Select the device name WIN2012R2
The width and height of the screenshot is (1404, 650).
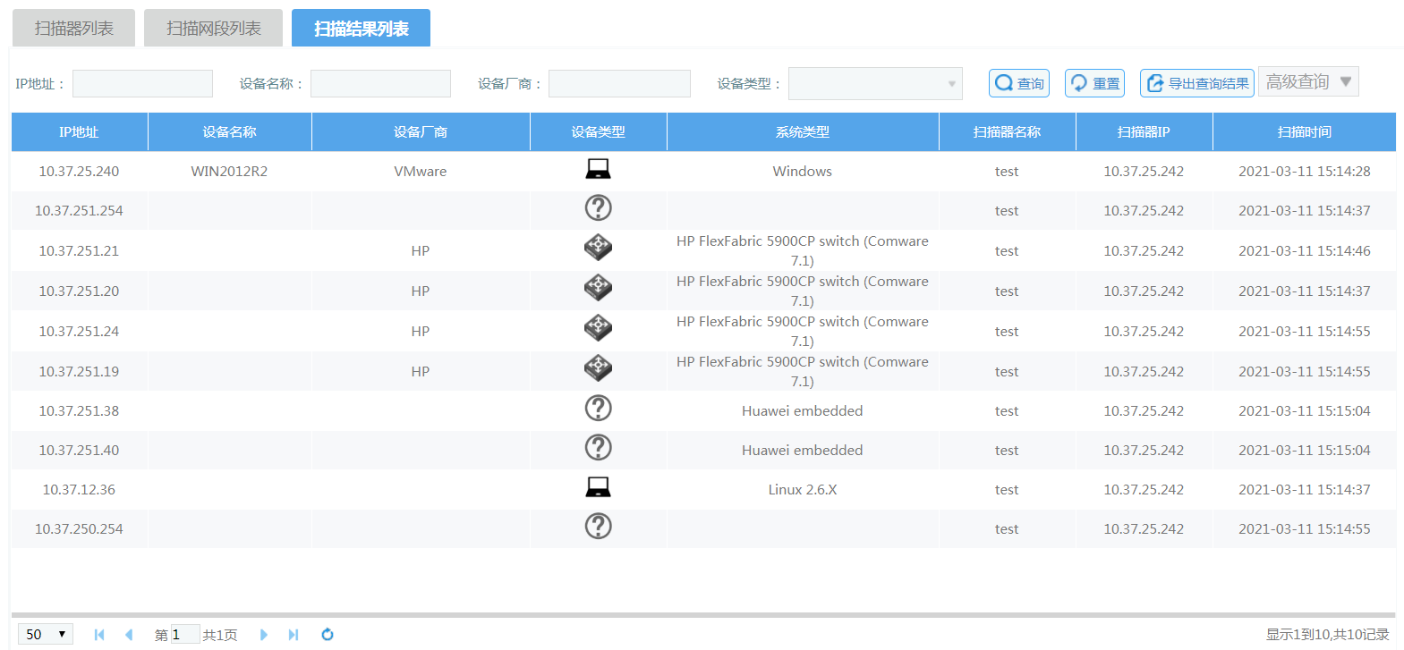[x=229, y=172]
